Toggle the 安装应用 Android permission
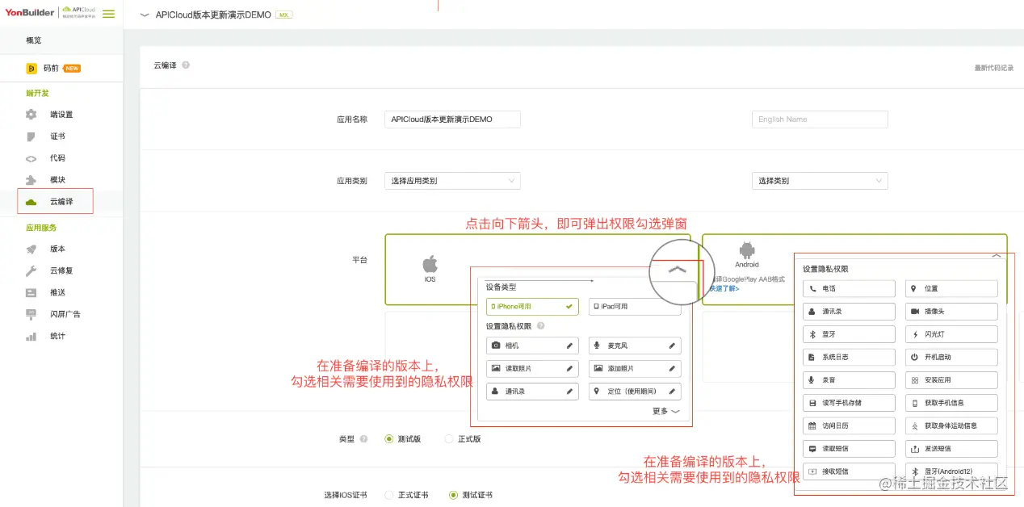This screenshot has width=1024, height=507. point(951,379)
